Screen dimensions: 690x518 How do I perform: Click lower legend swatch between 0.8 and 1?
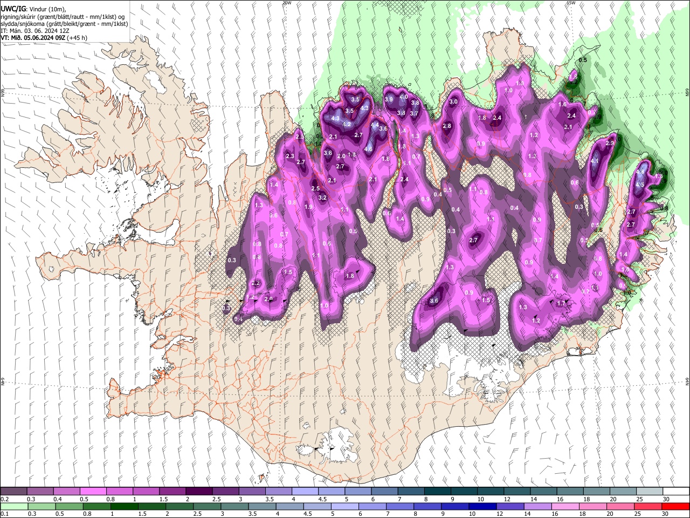(97, 506)
